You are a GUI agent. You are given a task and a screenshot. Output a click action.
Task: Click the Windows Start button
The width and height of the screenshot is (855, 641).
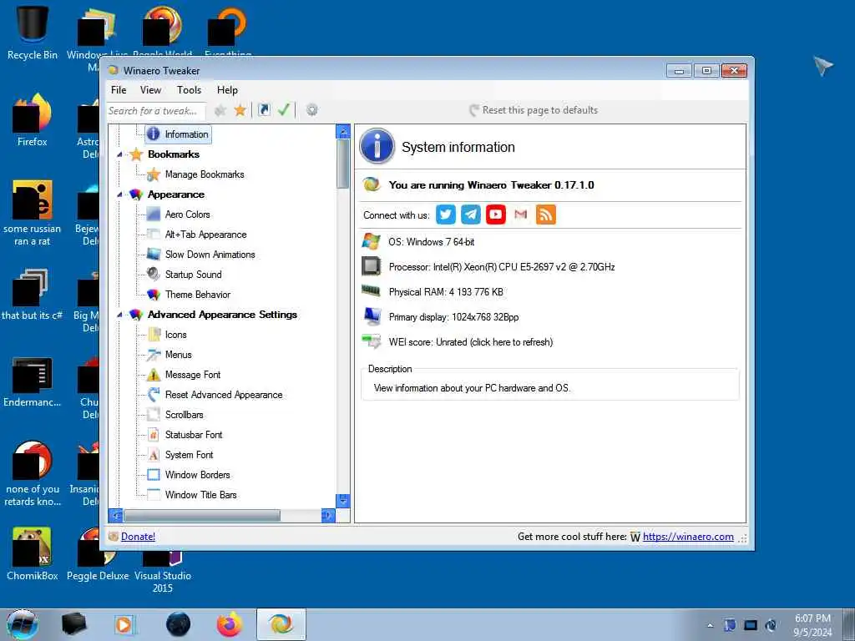[x=23, y=624]
